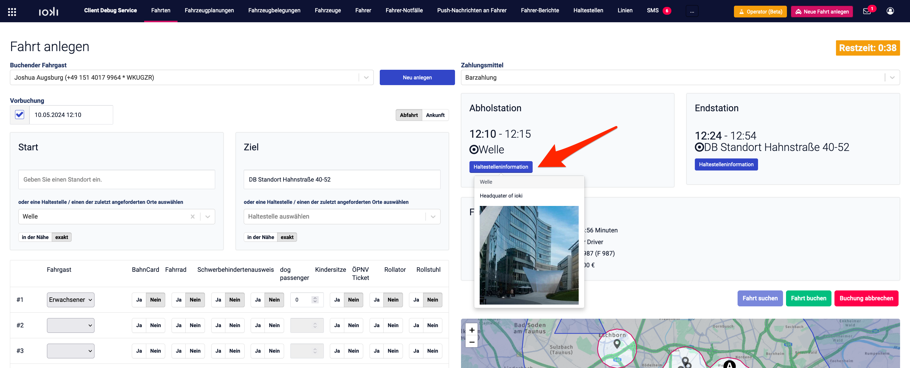The image size is (910, 368).
Task: Click the 'Restzeit: 0:38' timer badge
Action: (x=868, y=48)
